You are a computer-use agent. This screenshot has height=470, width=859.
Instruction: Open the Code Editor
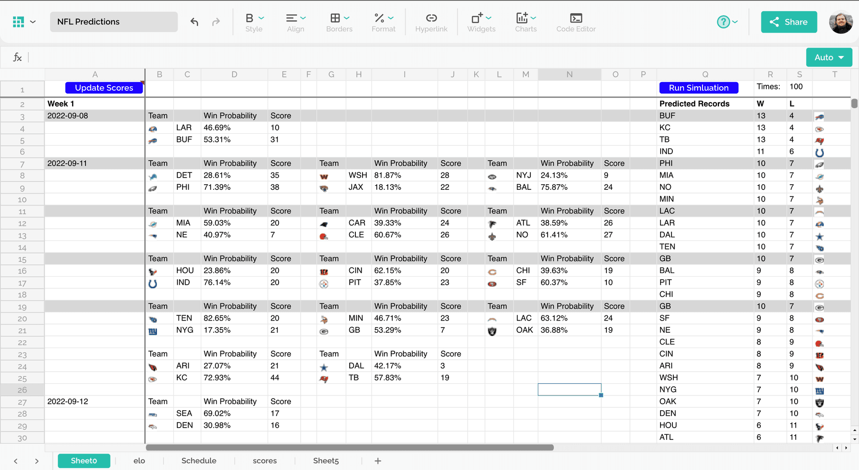(576, 22)
